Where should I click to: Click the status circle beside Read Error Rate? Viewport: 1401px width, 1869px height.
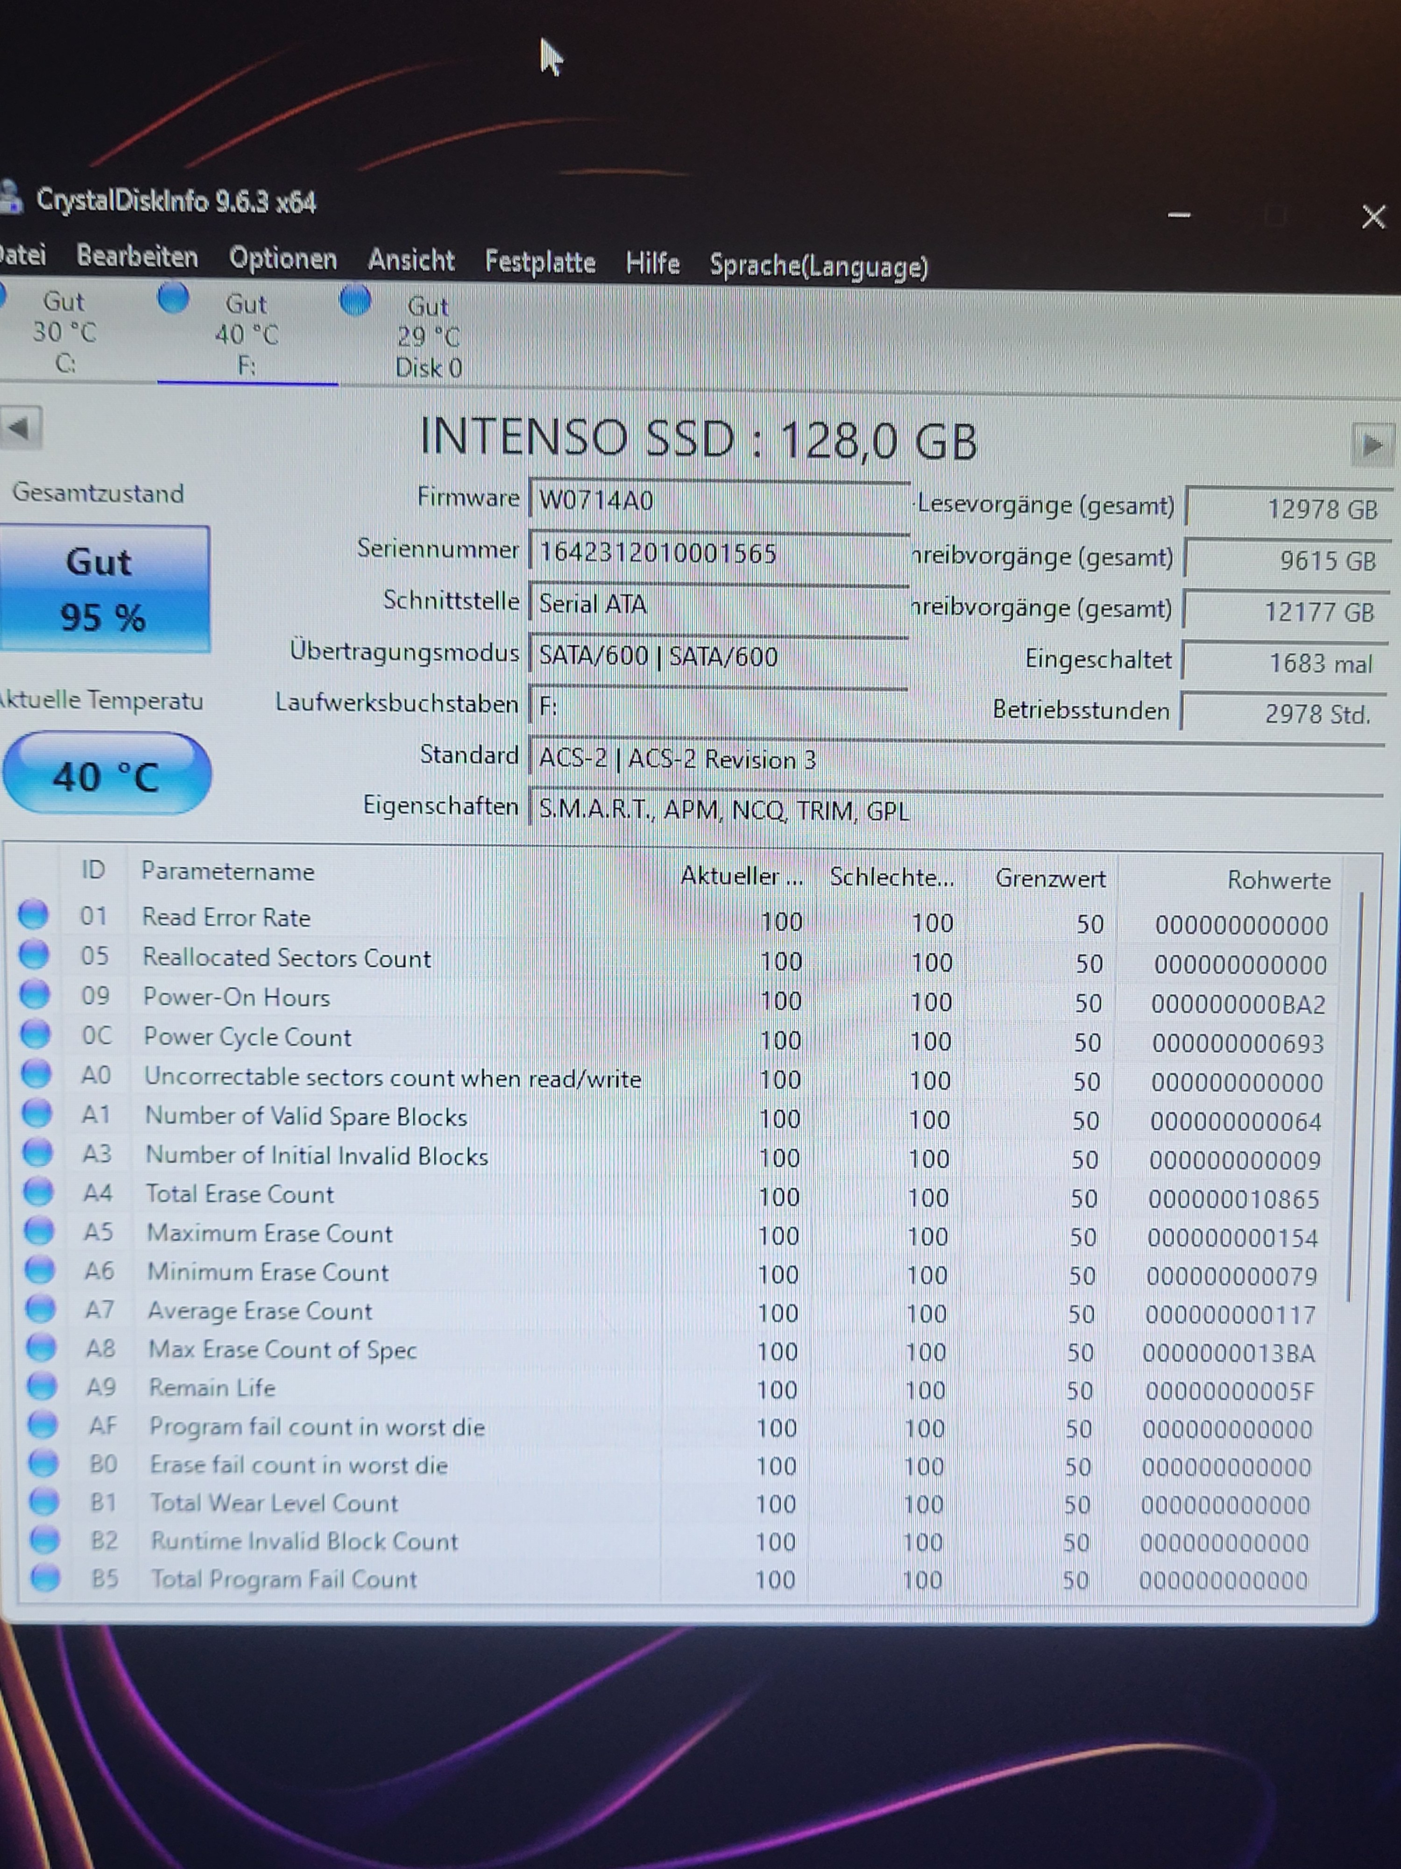[34, 914]
